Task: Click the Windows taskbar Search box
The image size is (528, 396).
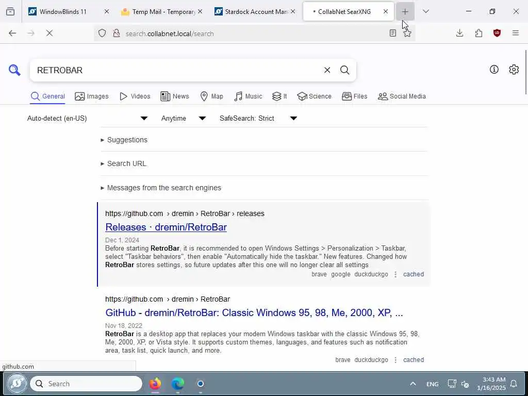Action: [x=86, y=384]
